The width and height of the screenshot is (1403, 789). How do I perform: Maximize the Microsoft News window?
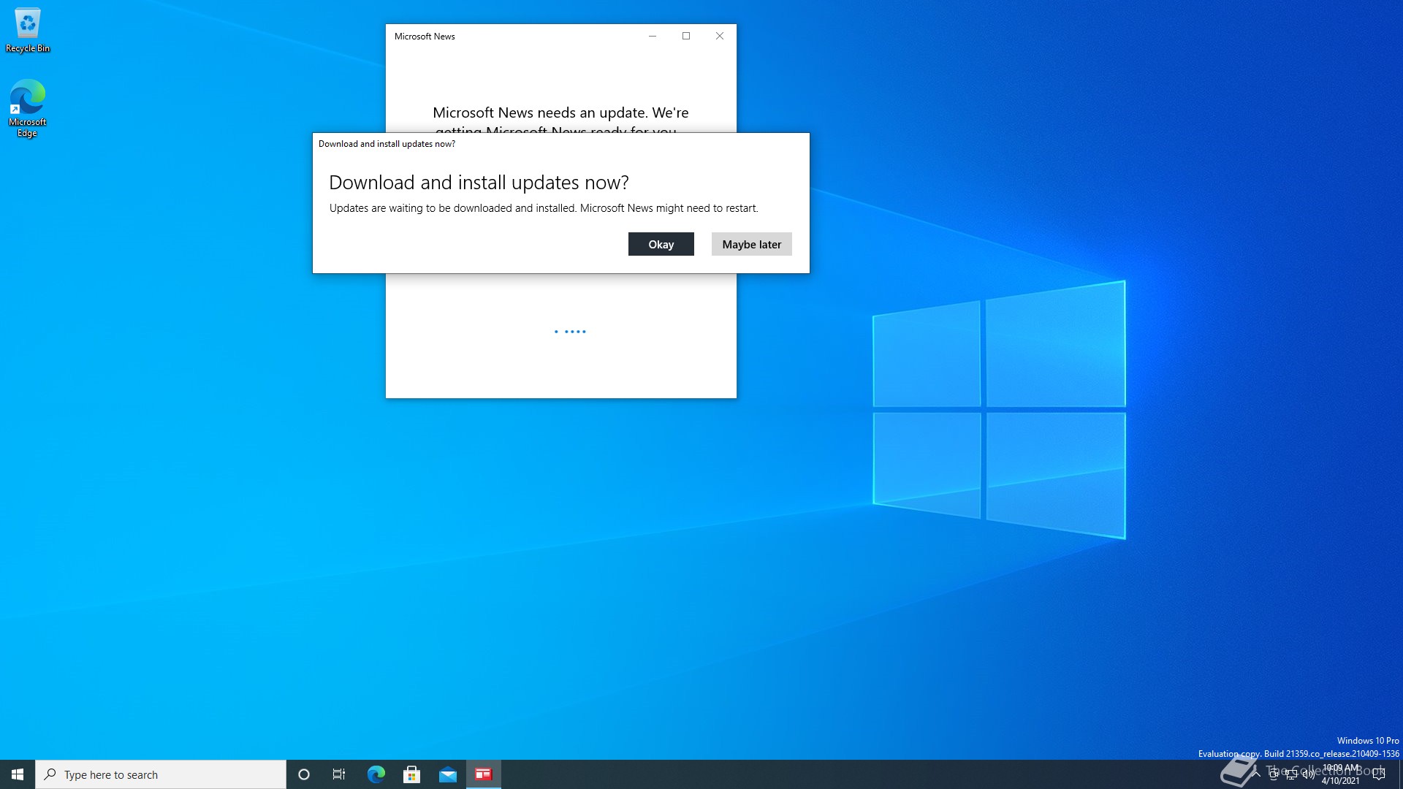point(686,36)
